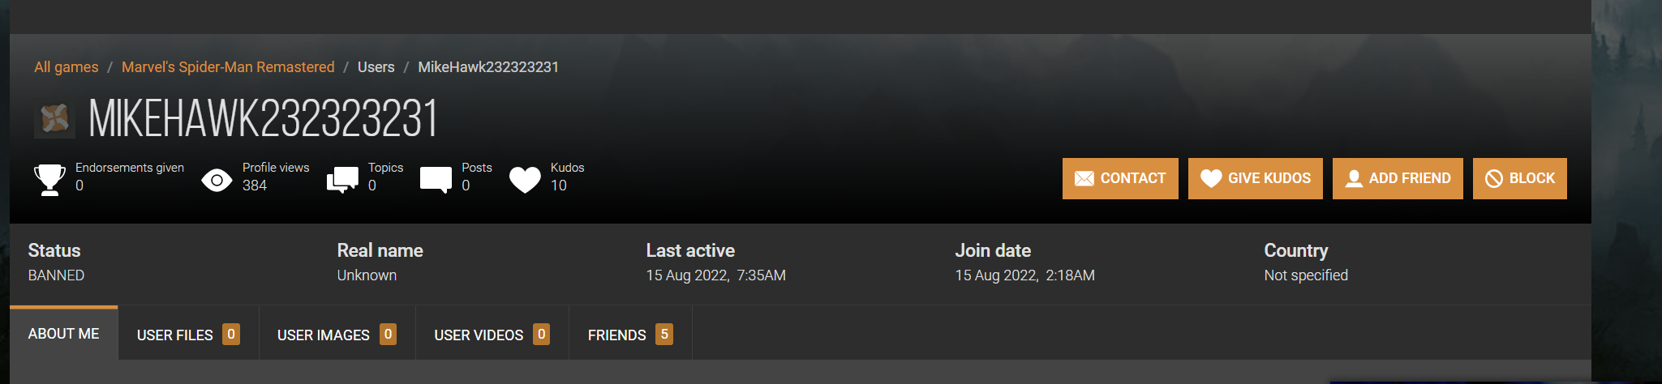Screen dimensions: 1662x384
Task: Click envelope icon on Contact button
Action: click(x=1084, y=178)
